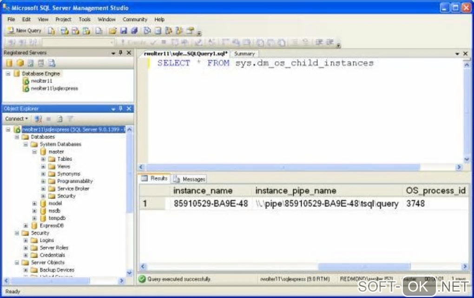474x298 pixels.
Task: Refresh Object Explorer with the refresh icon
Action: pos(59,119)
